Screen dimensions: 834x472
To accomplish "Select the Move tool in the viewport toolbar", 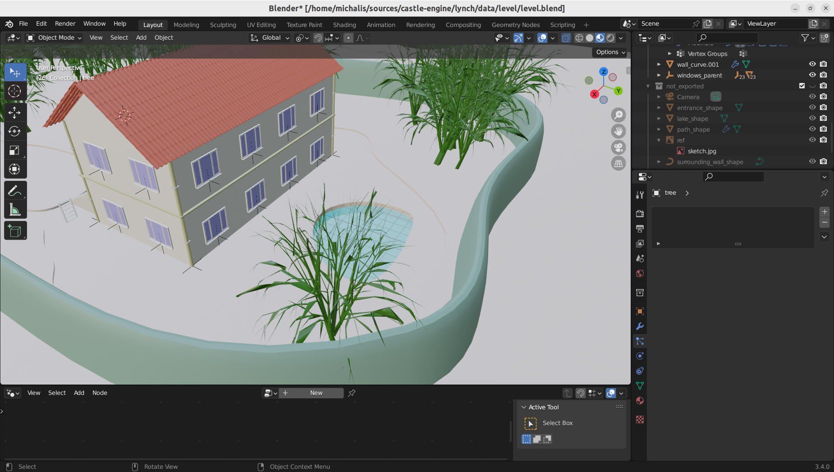I will point(15,112).
